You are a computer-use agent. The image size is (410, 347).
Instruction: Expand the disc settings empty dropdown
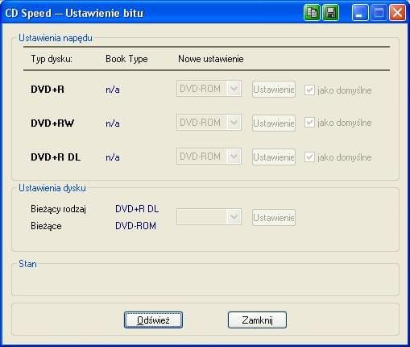pyautogui.click(x=209, y=217)
